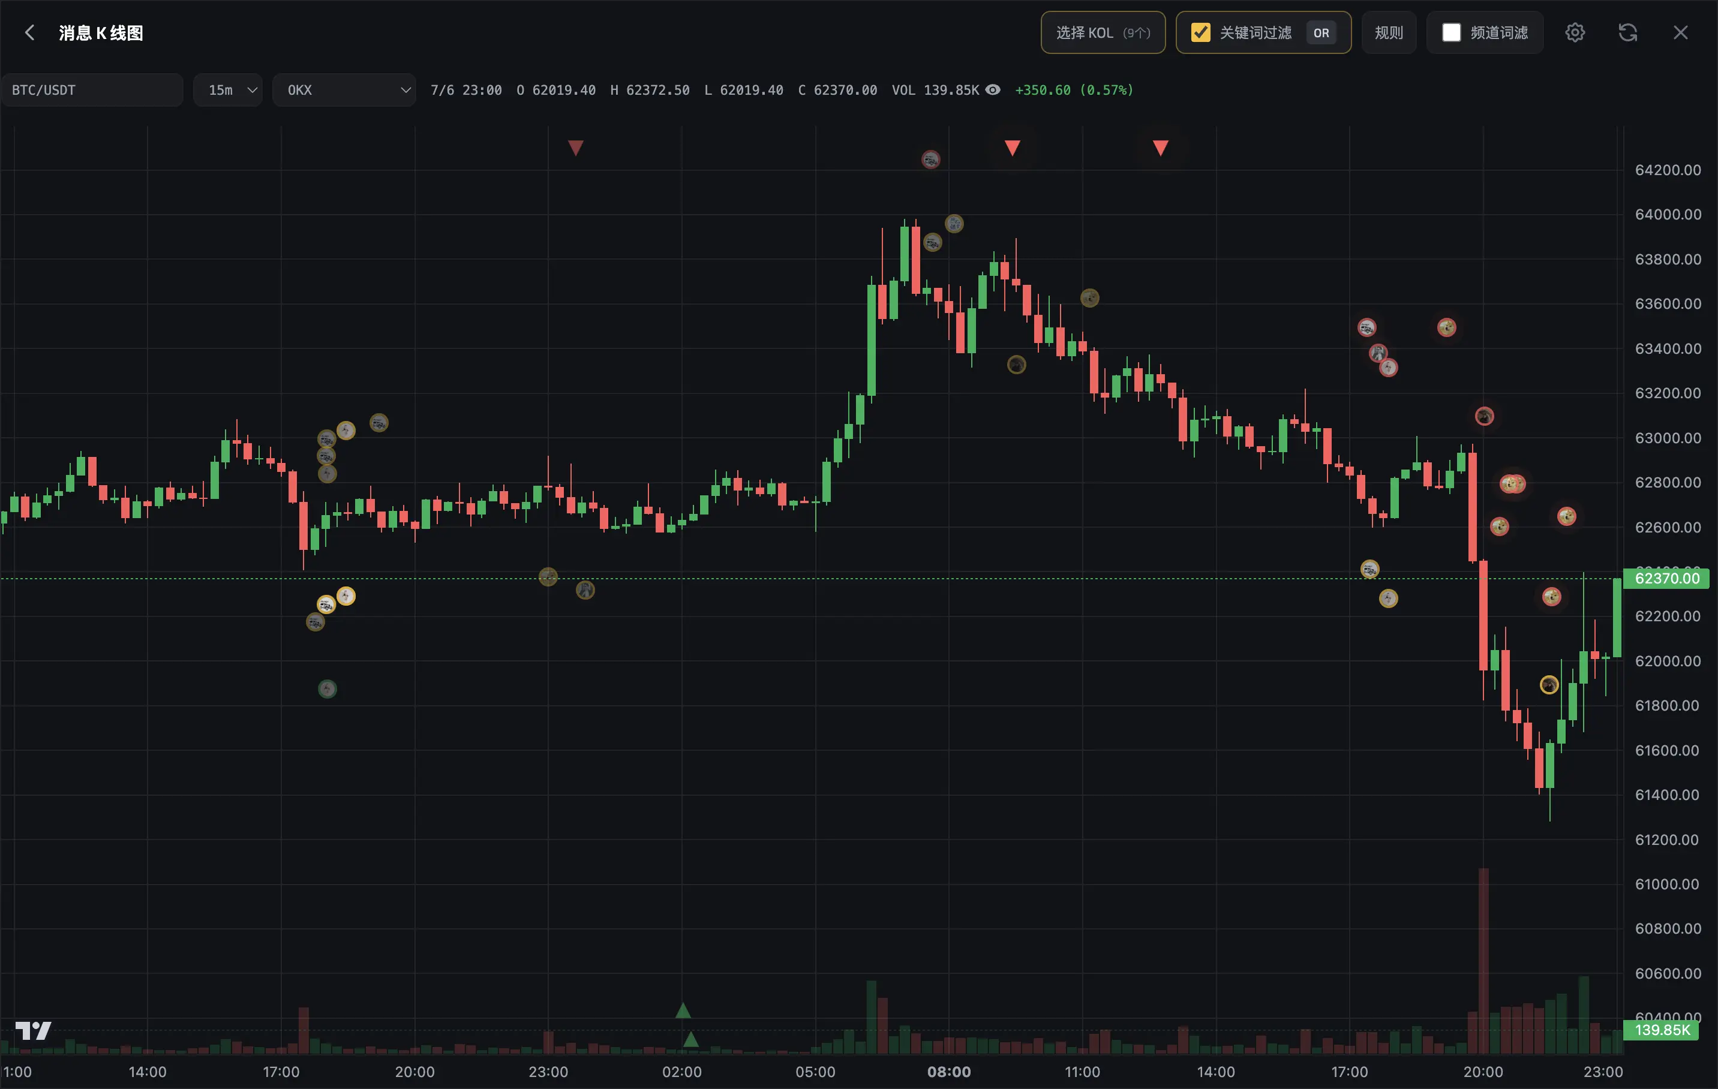Open the red-ringed avatar at 63000 on the 20:00 gridline

[1484, 416]
